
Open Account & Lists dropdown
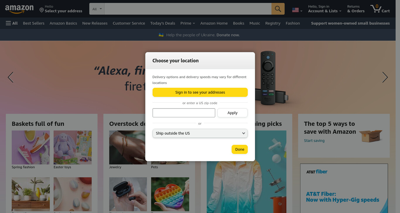325,9
